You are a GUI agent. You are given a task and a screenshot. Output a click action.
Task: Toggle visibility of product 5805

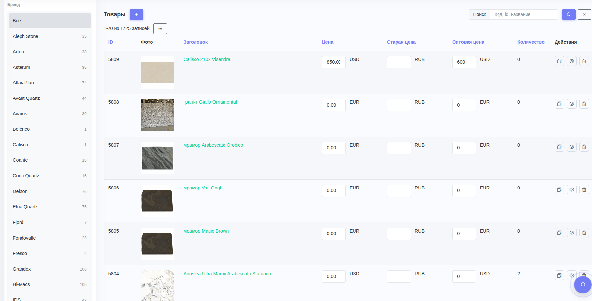pos(571,233)
